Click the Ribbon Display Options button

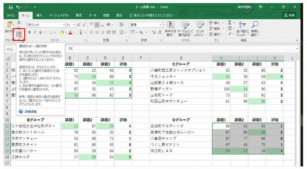pos(260,7)
